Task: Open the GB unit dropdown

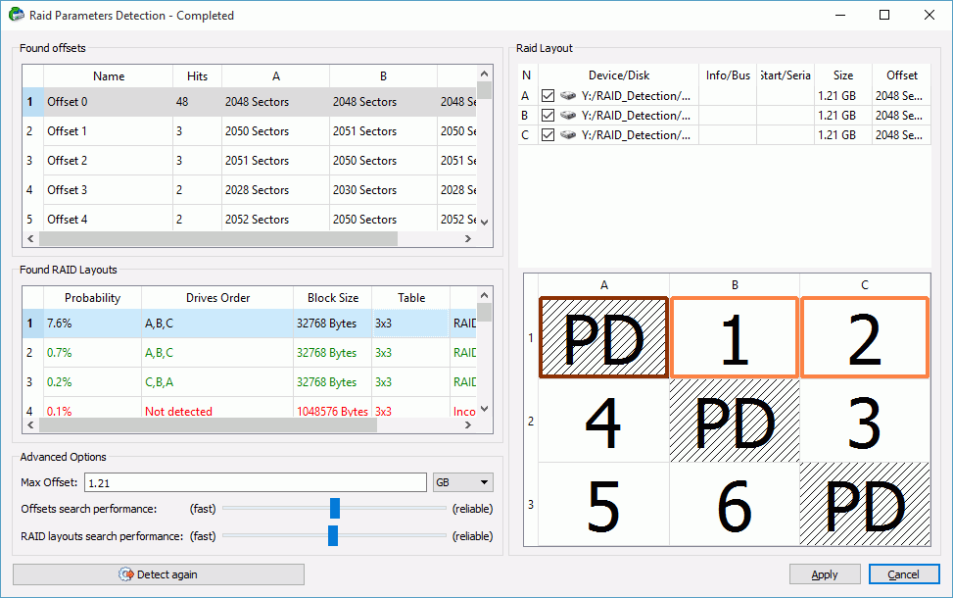Action: click(462, 482)
